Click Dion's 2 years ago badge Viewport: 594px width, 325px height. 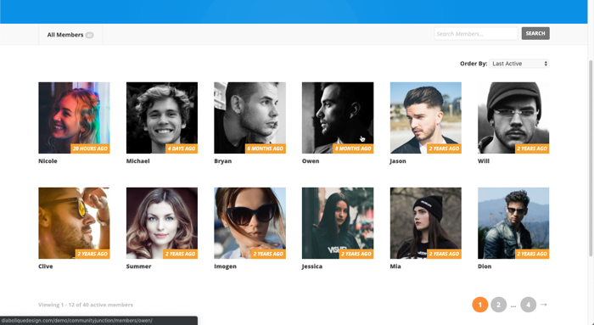click(532, 254)
